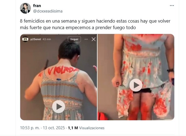
Task: Open the @doxxeadiisima handle link
Action: coord(48,11)
